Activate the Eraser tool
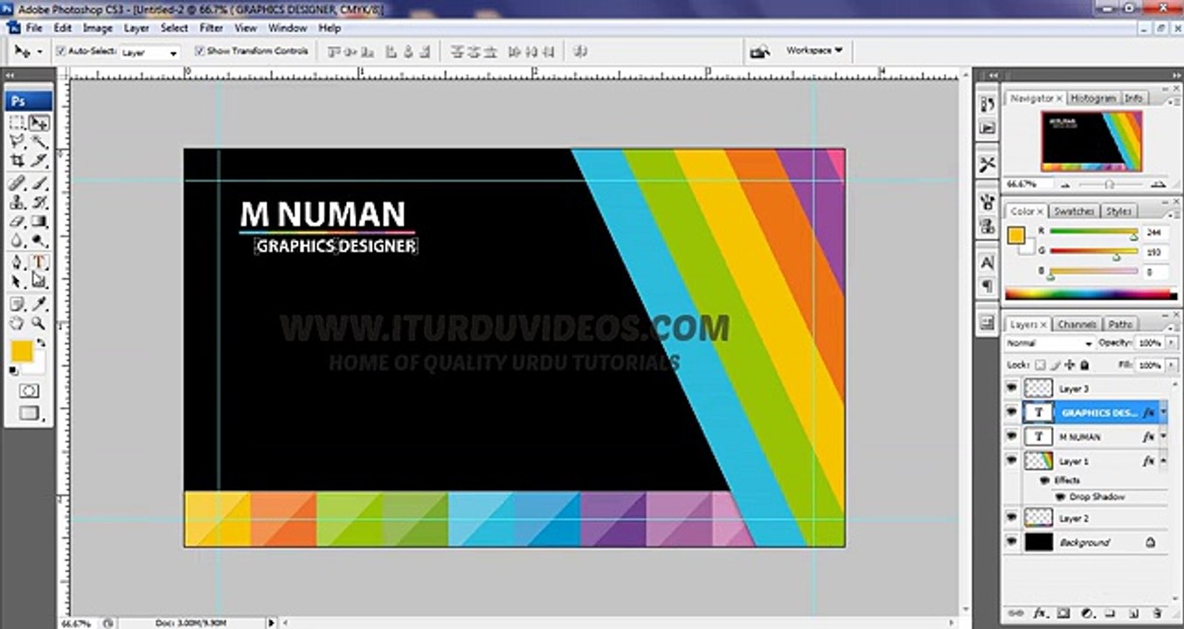The image size is (1184, 629). click(17, 222)
